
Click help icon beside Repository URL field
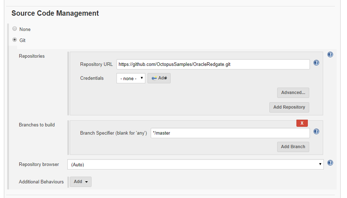click(x=316, y=63)
